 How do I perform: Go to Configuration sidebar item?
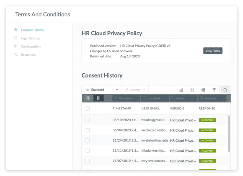click(x=31, y=47)
